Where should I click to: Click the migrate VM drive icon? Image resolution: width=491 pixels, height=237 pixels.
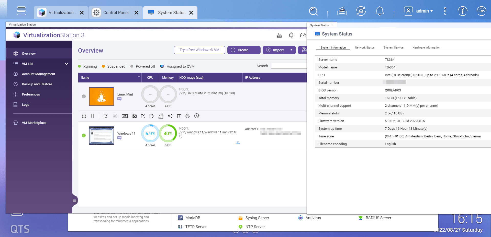coord(161,116)
